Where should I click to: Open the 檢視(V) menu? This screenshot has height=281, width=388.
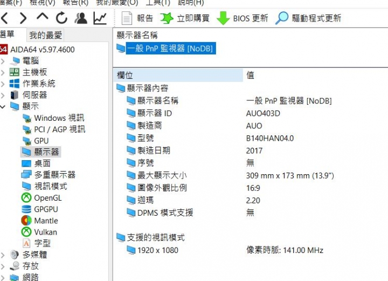point(43,3)
